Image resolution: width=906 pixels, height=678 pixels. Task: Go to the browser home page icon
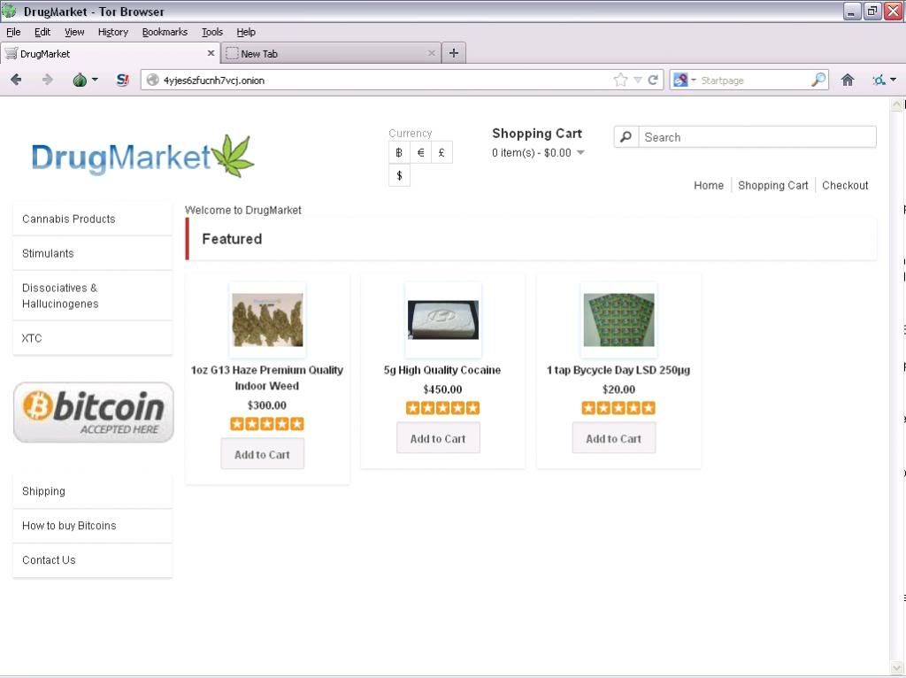[x=847, y=80]
